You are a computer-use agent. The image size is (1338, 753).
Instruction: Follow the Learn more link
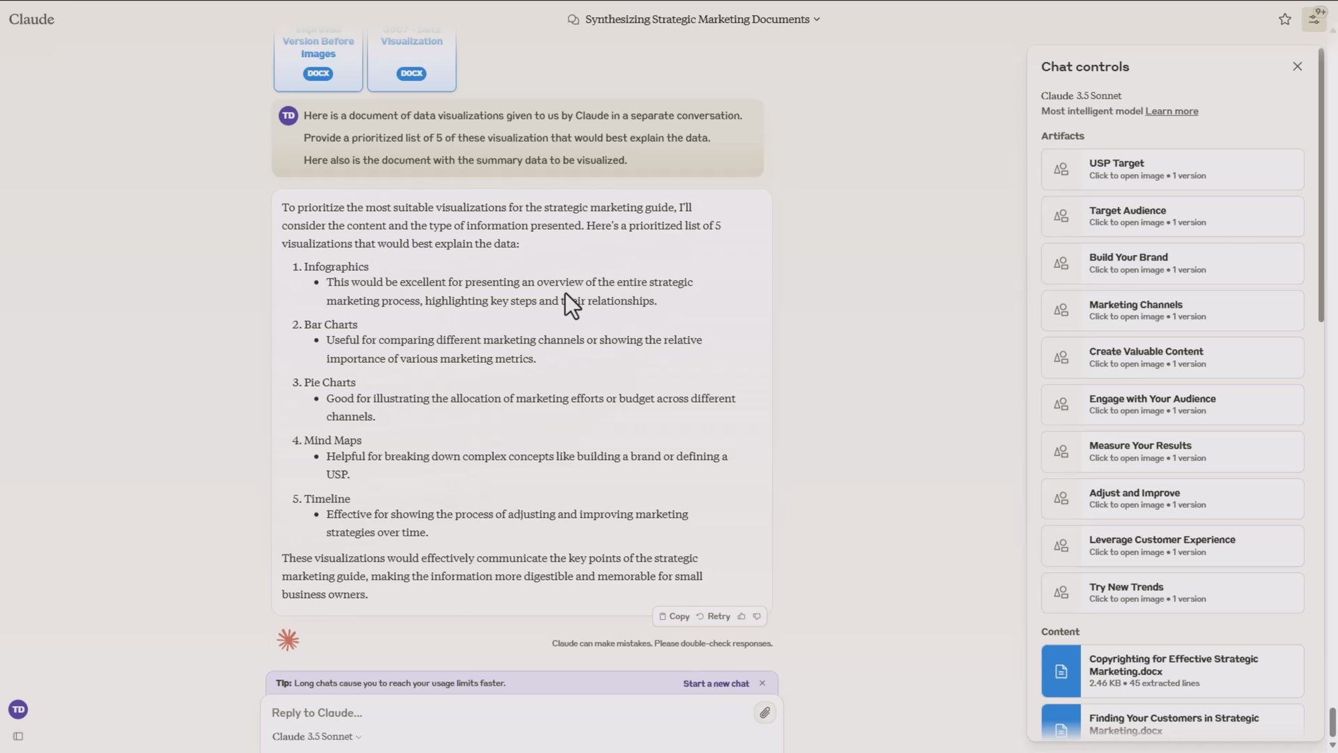(1171, 111)
